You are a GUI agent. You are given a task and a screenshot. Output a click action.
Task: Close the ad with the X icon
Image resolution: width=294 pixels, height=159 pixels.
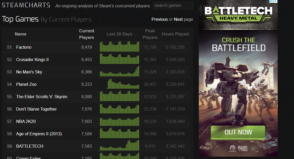275,2
